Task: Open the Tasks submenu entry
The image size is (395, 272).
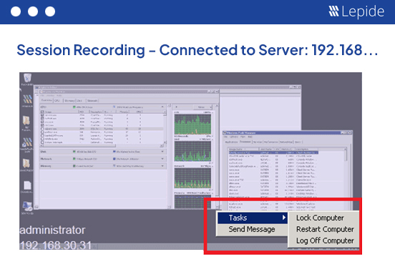Action: tap(253, 218)
